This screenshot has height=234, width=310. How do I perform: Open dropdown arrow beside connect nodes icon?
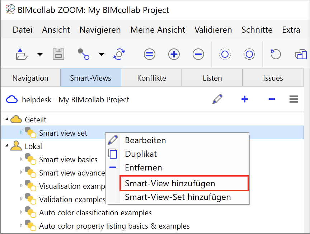tap(102, 55)
